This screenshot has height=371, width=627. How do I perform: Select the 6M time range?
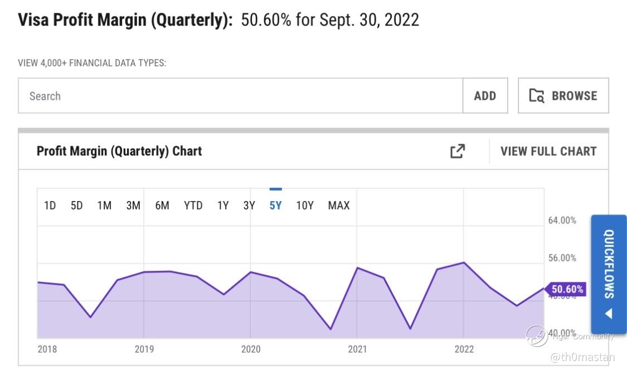click(162, 206)
